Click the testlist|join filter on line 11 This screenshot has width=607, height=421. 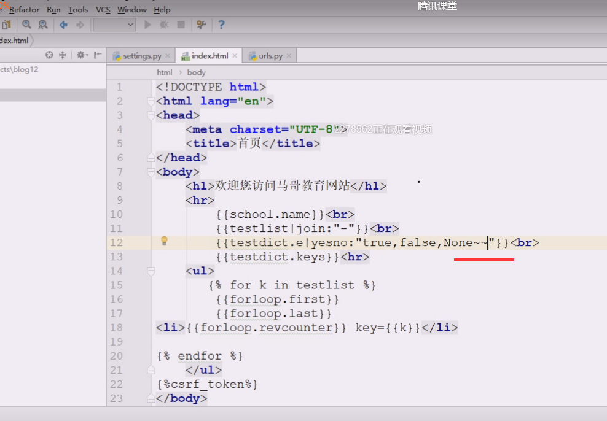click(292, 228)
